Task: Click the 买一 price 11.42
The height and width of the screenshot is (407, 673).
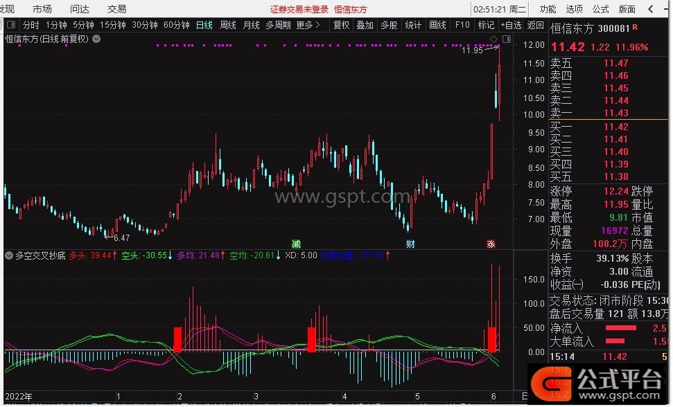Action: [616, 127]
